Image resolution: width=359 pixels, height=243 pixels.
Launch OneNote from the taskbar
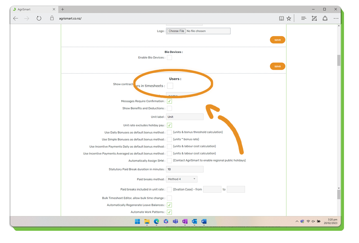click(x=185, y=222)
